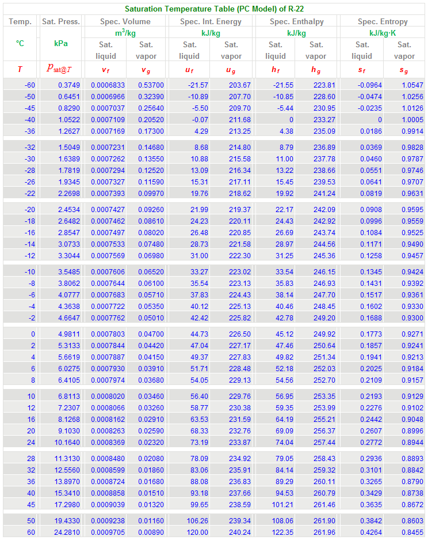Click vg value 0.08020
The image size is (428, 540).
coord(151,233)
